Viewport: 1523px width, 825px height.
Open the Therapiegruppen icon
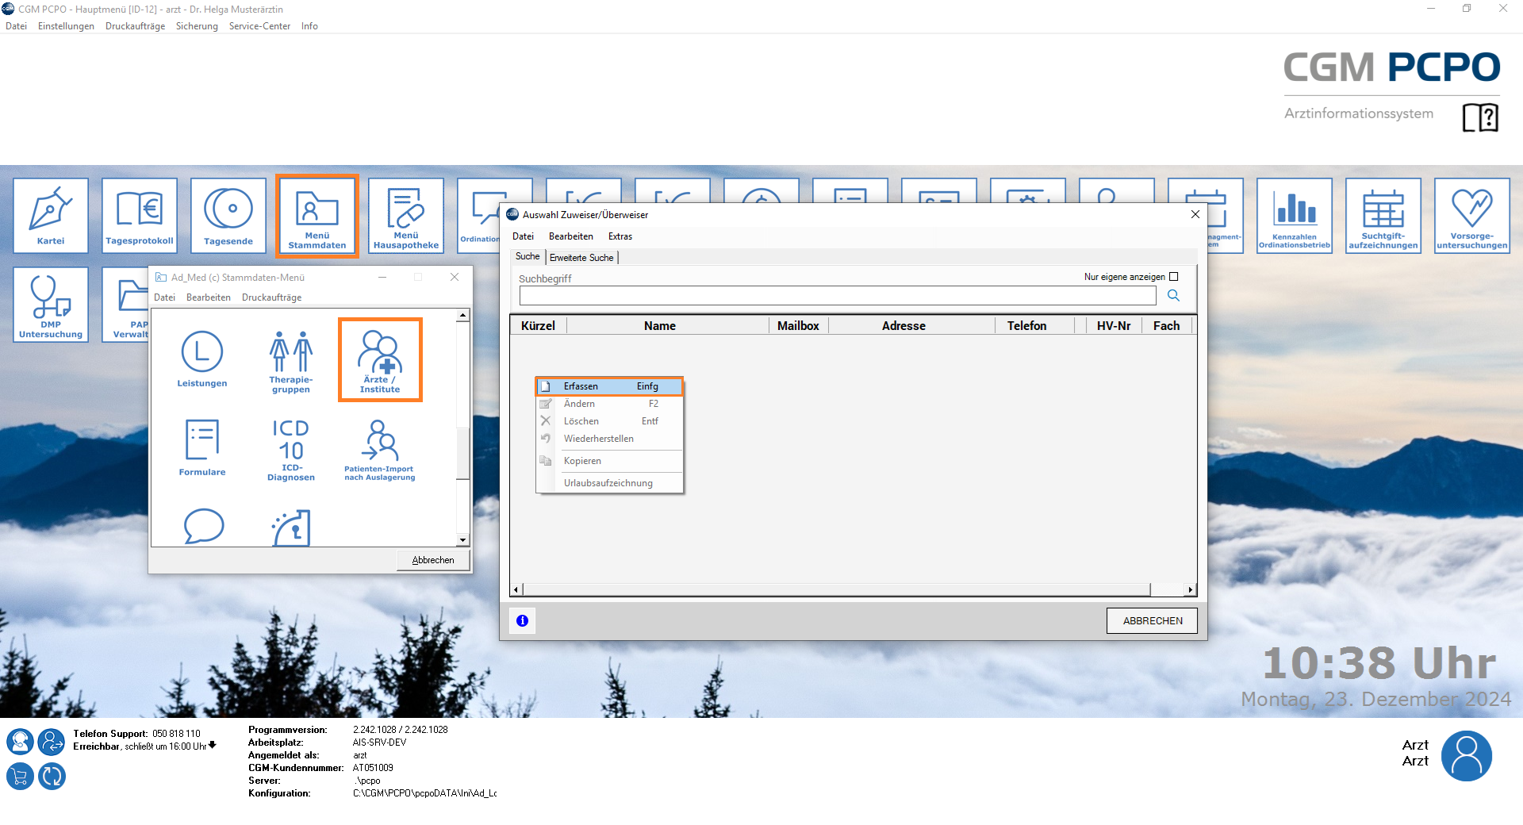(291, 361)
